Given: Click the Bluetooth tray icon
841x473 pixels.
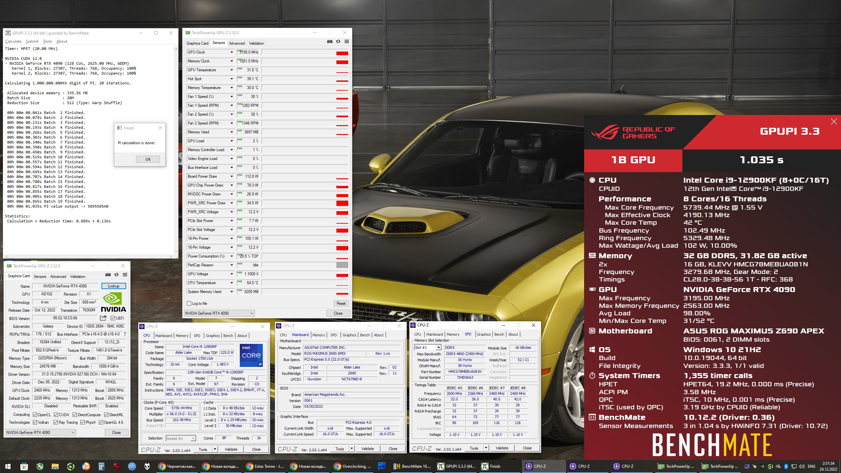Looking at the screenshot, I should [786, 466].
